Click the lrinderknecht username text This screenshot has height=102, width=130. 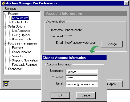coord(74,30)
